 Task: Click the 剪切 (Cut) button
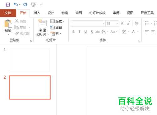coord(20,21)
